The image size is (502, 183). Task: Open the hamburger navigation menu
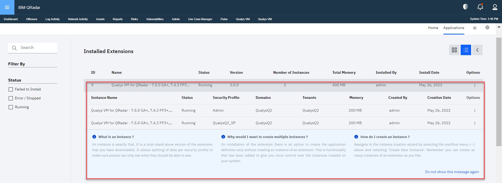7,7
